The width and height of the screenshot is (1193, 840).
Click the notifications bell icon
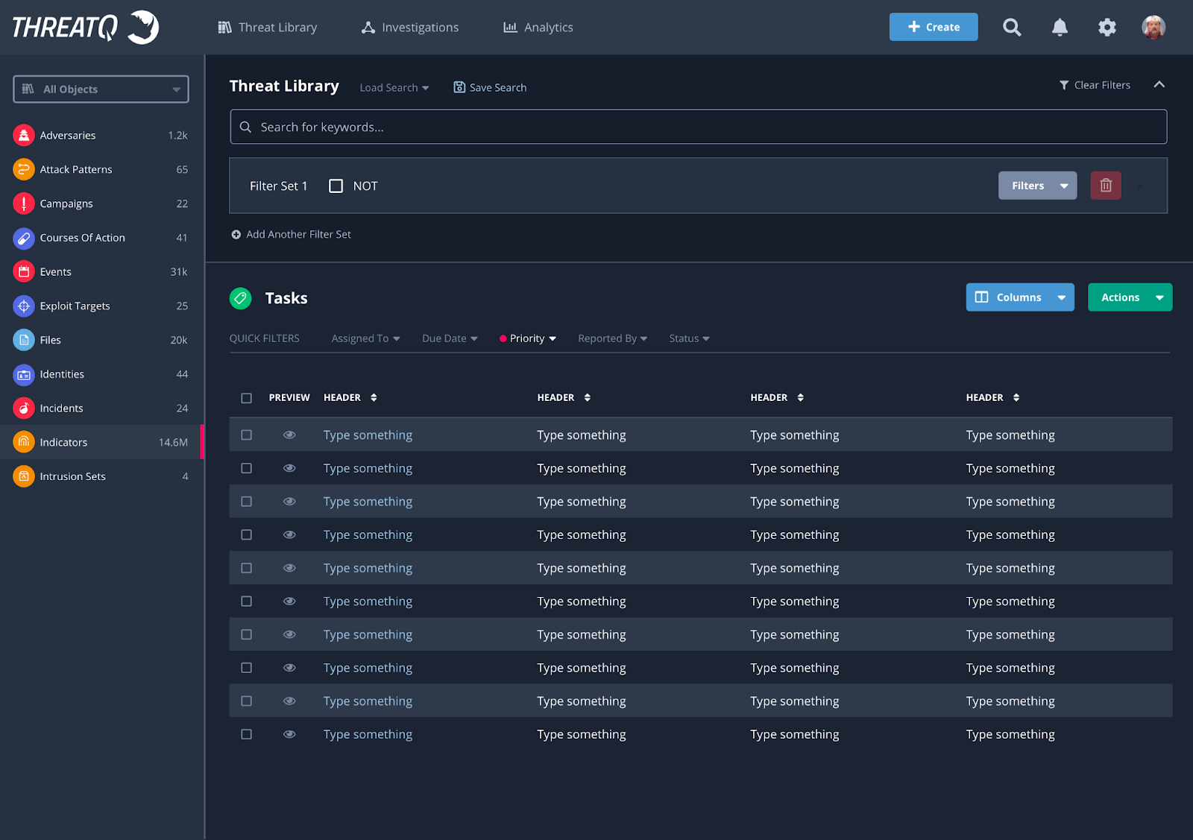(1060, 27)
